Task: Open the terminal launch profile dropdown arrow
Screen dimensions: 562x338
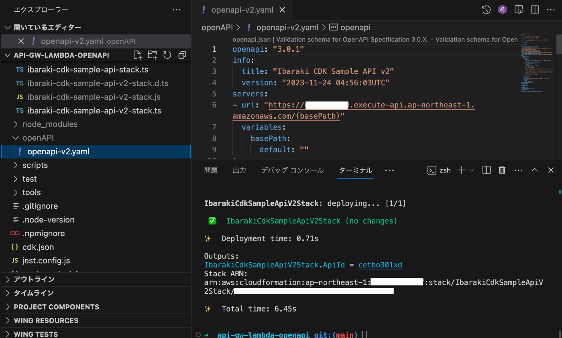Action: click(472, 170)
